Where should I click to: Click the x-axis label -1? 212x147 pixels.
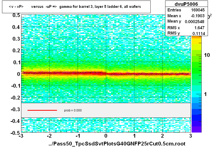click(78, 136)
